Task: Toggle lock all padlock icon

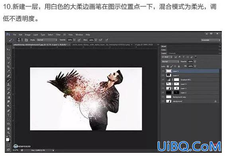Action: click(x=179, y=66)
